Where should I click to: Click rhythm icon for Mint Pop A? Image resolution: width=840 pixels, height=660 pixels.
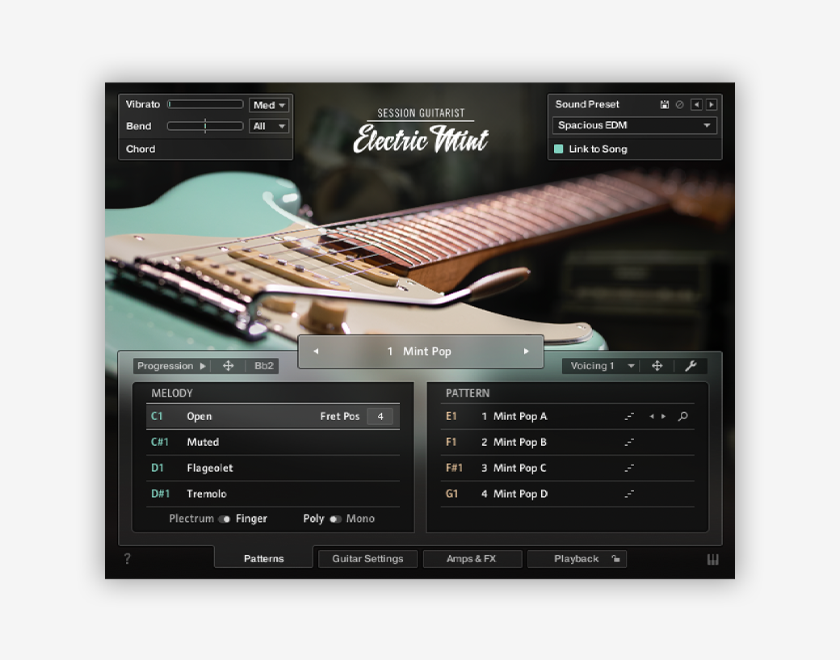(629, 416)
